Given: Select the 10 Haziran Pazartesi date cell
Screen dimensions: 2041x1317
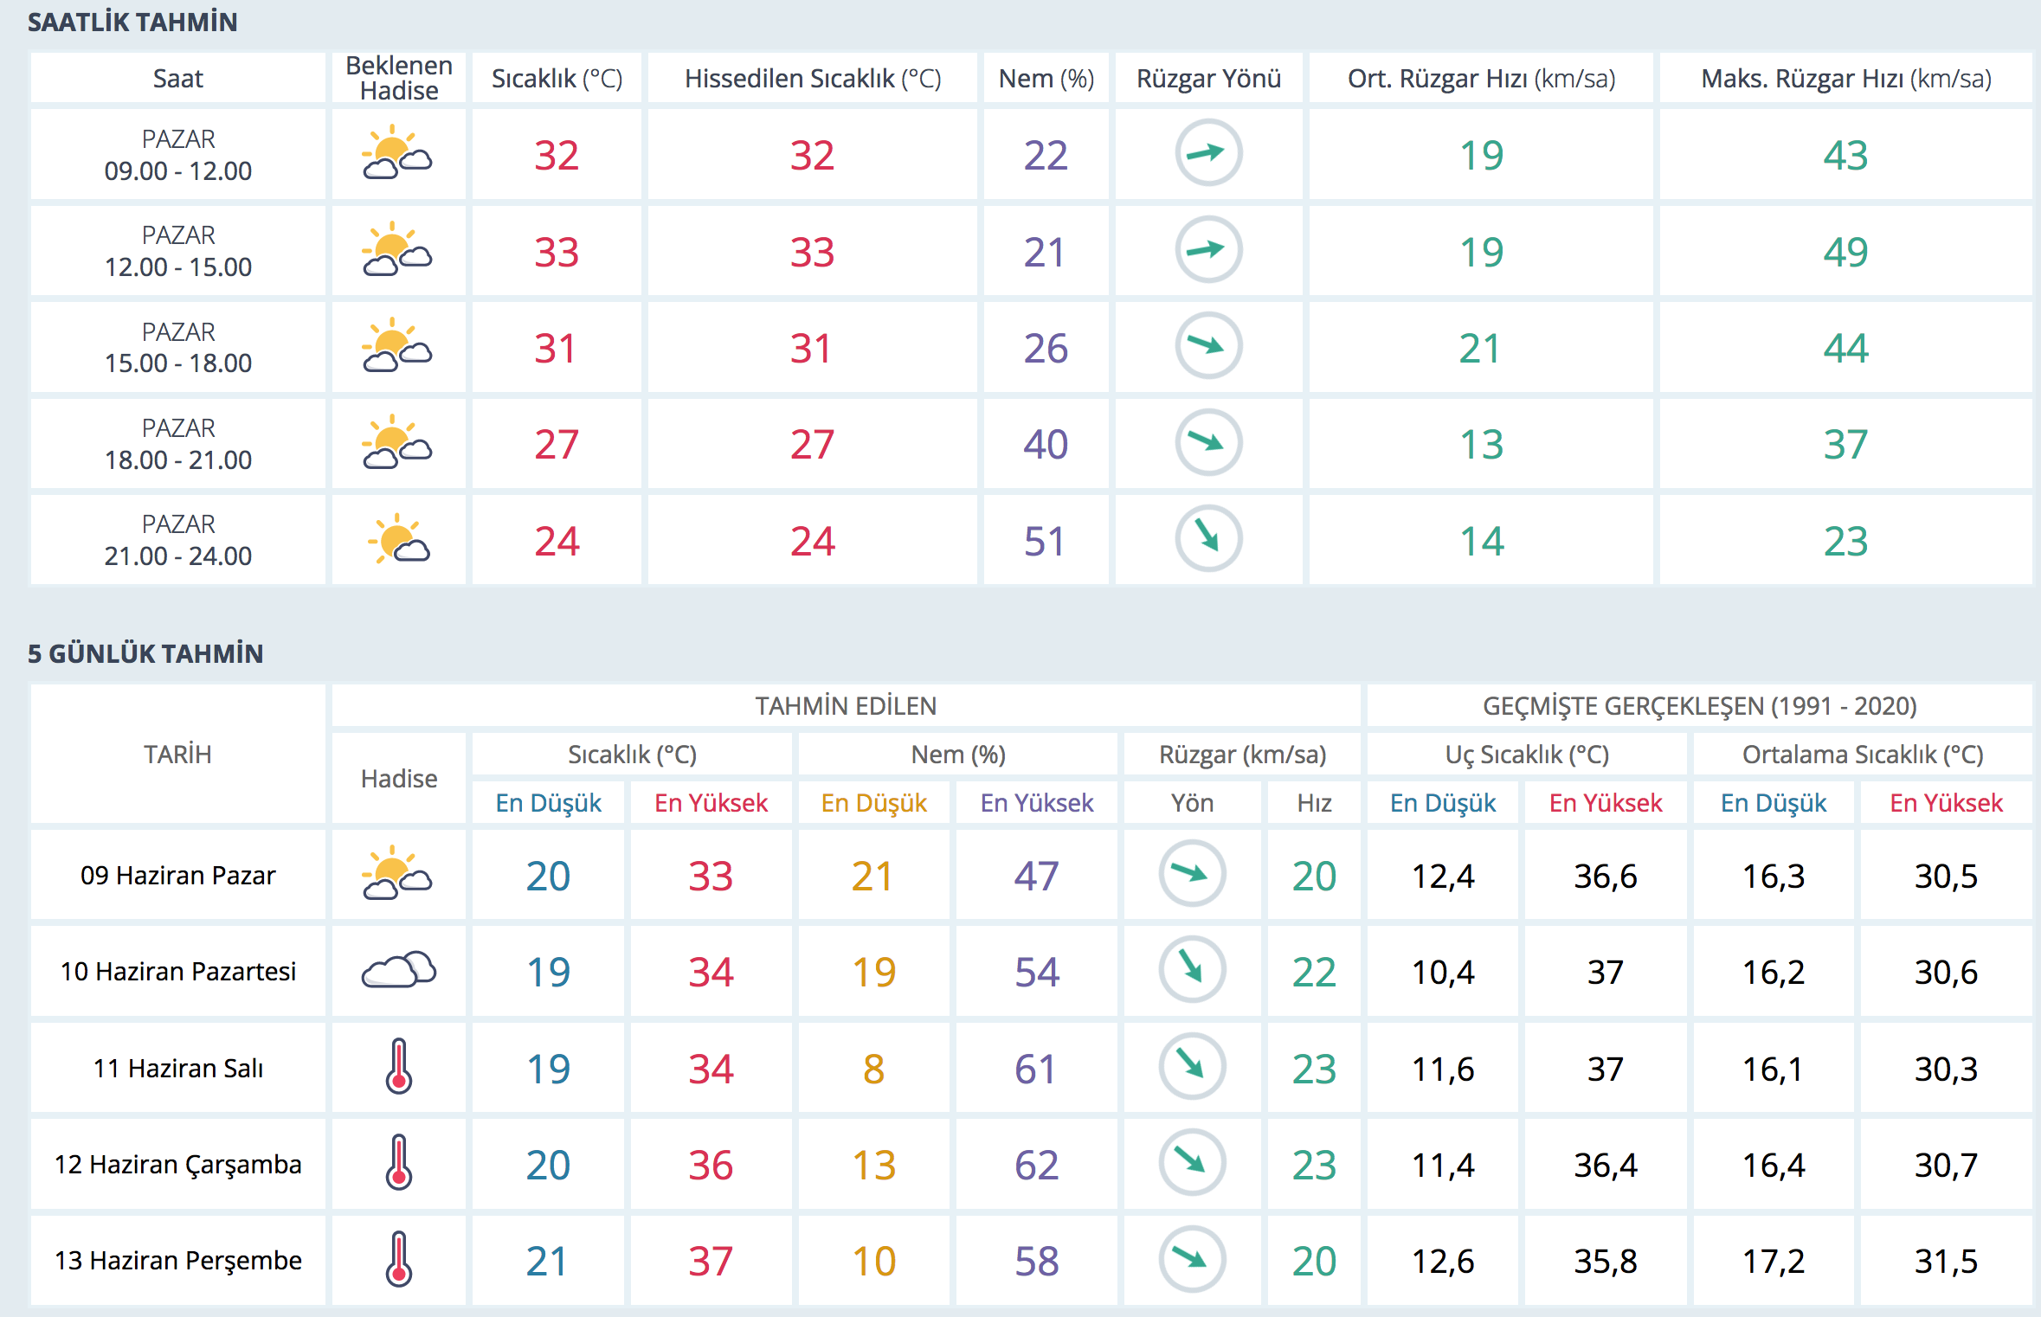Looking at the screenshot, I should (177, 972).
